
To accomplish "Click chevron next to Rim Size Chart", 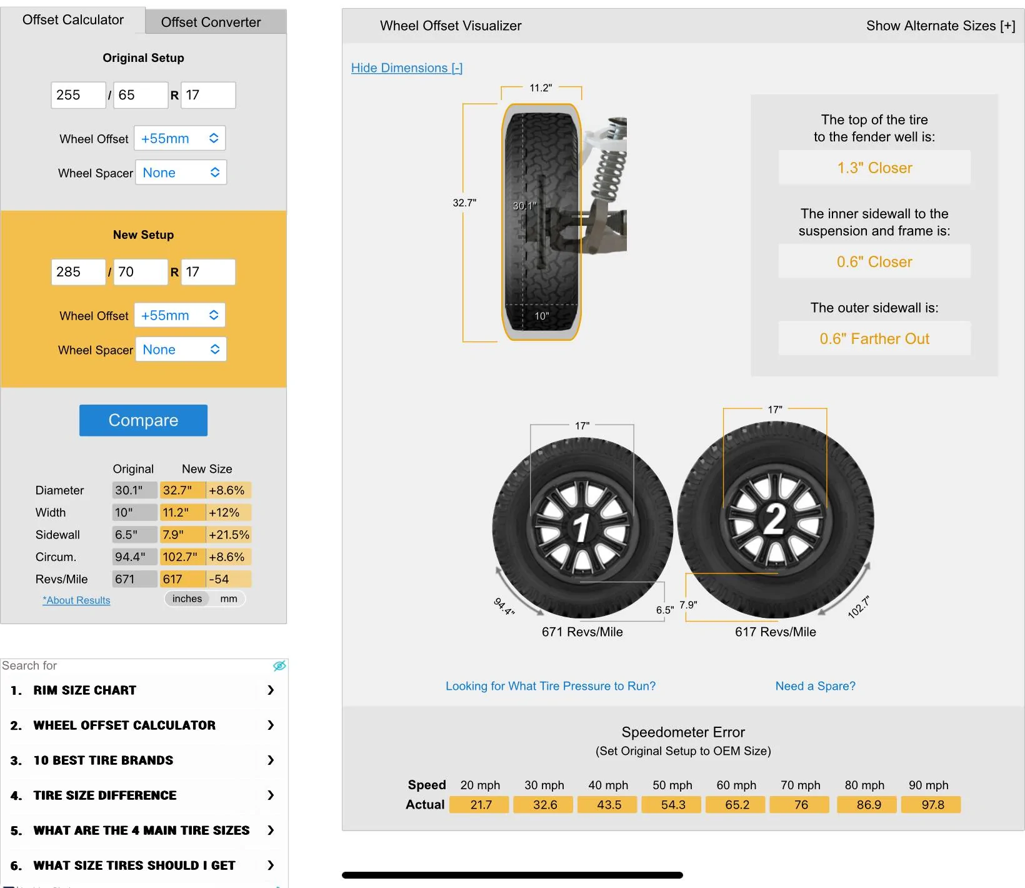I will tap(271, 690).
